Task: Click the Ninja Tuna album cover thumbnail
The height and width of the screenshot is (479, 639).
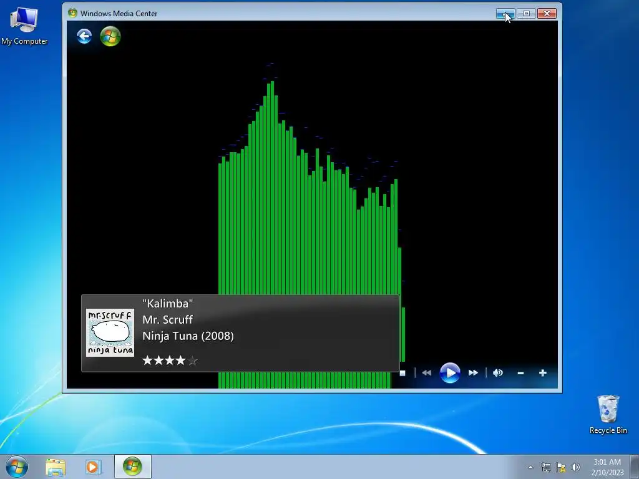Action: pos(110,333)
